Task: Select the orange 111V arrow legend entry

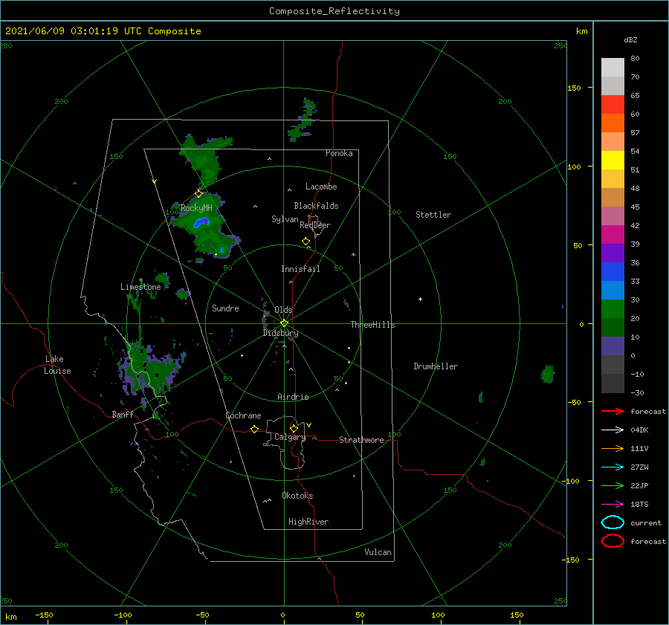Action: coord(613,448)
